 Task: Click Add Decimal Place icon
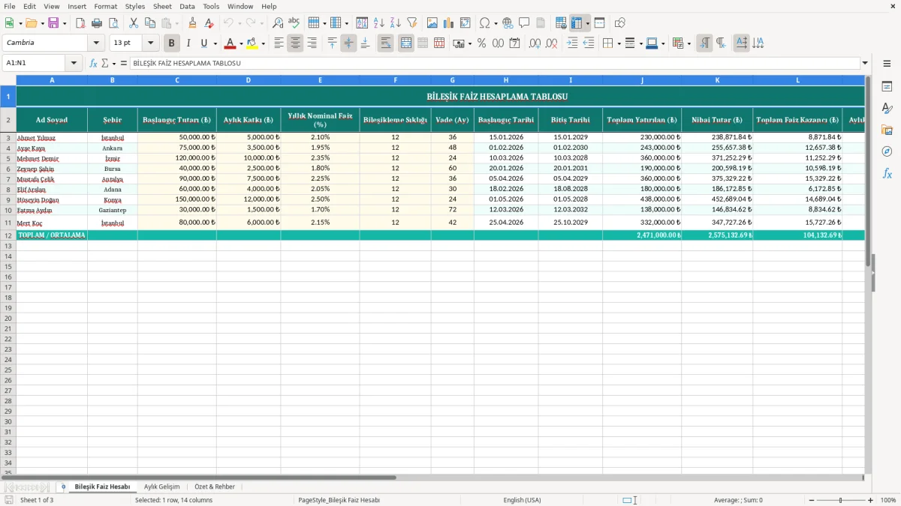tap(535, 43)
